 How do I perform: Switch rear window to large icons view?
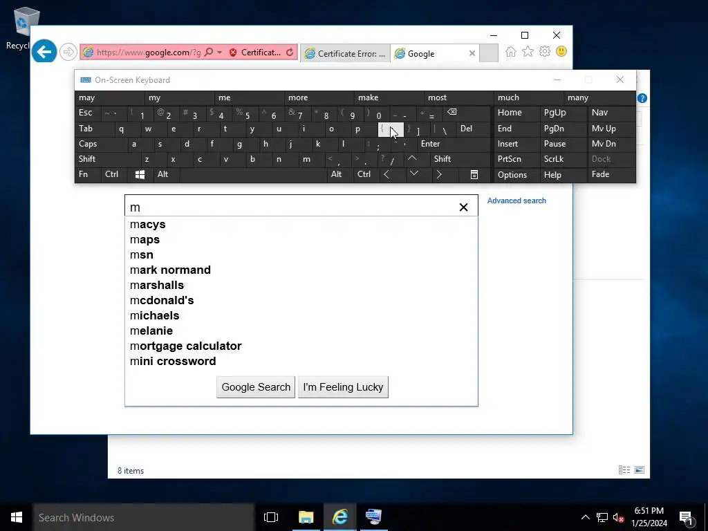point(640,470)
